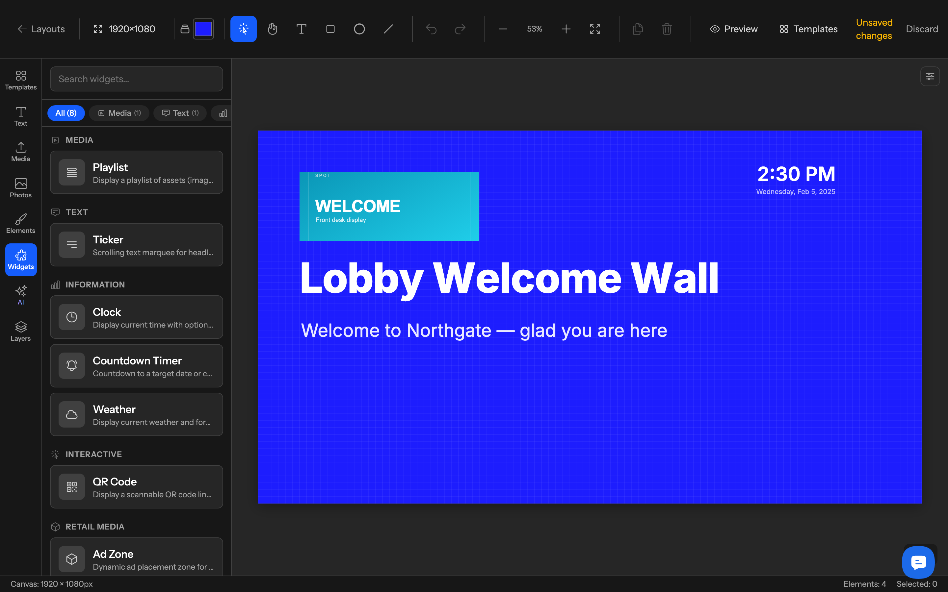Image resolution: width=948 pixels, height=592 pixels.
Task: Open the Photos sidebar tab
Action: (x=21, y=188)
